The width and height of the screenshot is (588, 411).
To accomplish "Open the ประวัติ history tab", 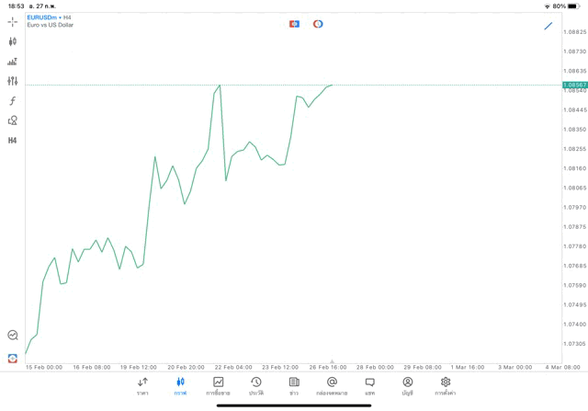I will tap(256, 386).
